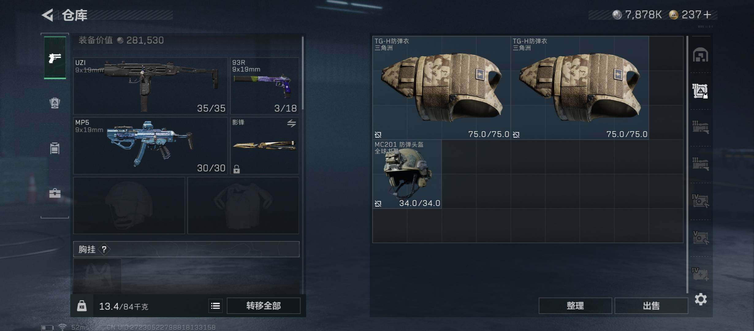Screen dimensions: 754x331
Task: Open the briefcase safe-box sidebar icon
Action: [x=55, y=193]
